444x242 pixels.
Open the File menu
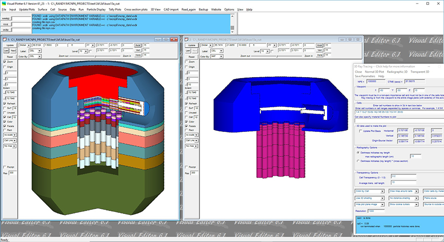[x=4, y=9]
